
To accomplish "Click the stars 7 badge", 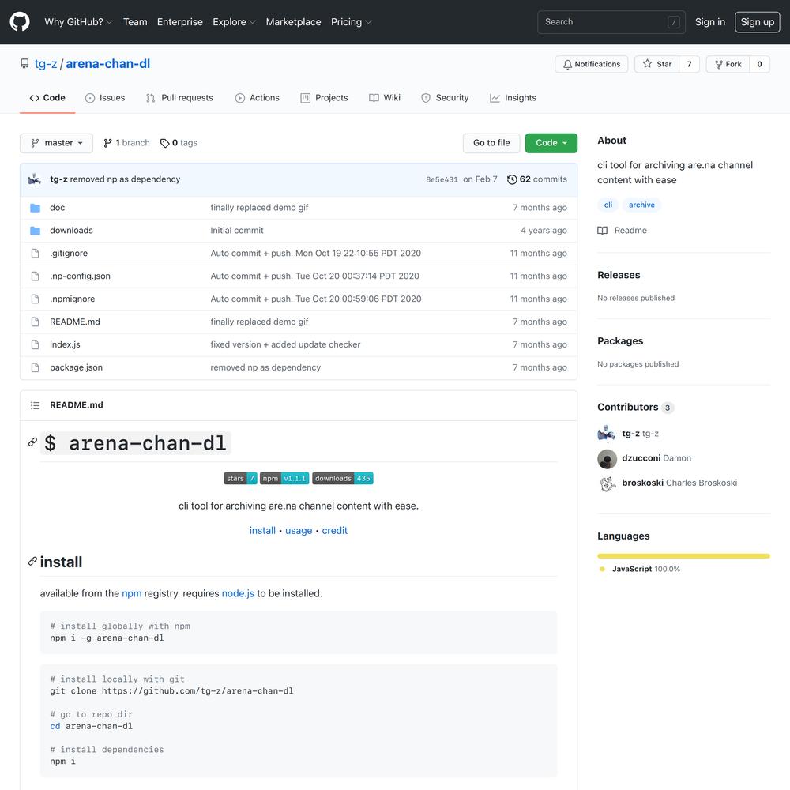I will [240, 478].
